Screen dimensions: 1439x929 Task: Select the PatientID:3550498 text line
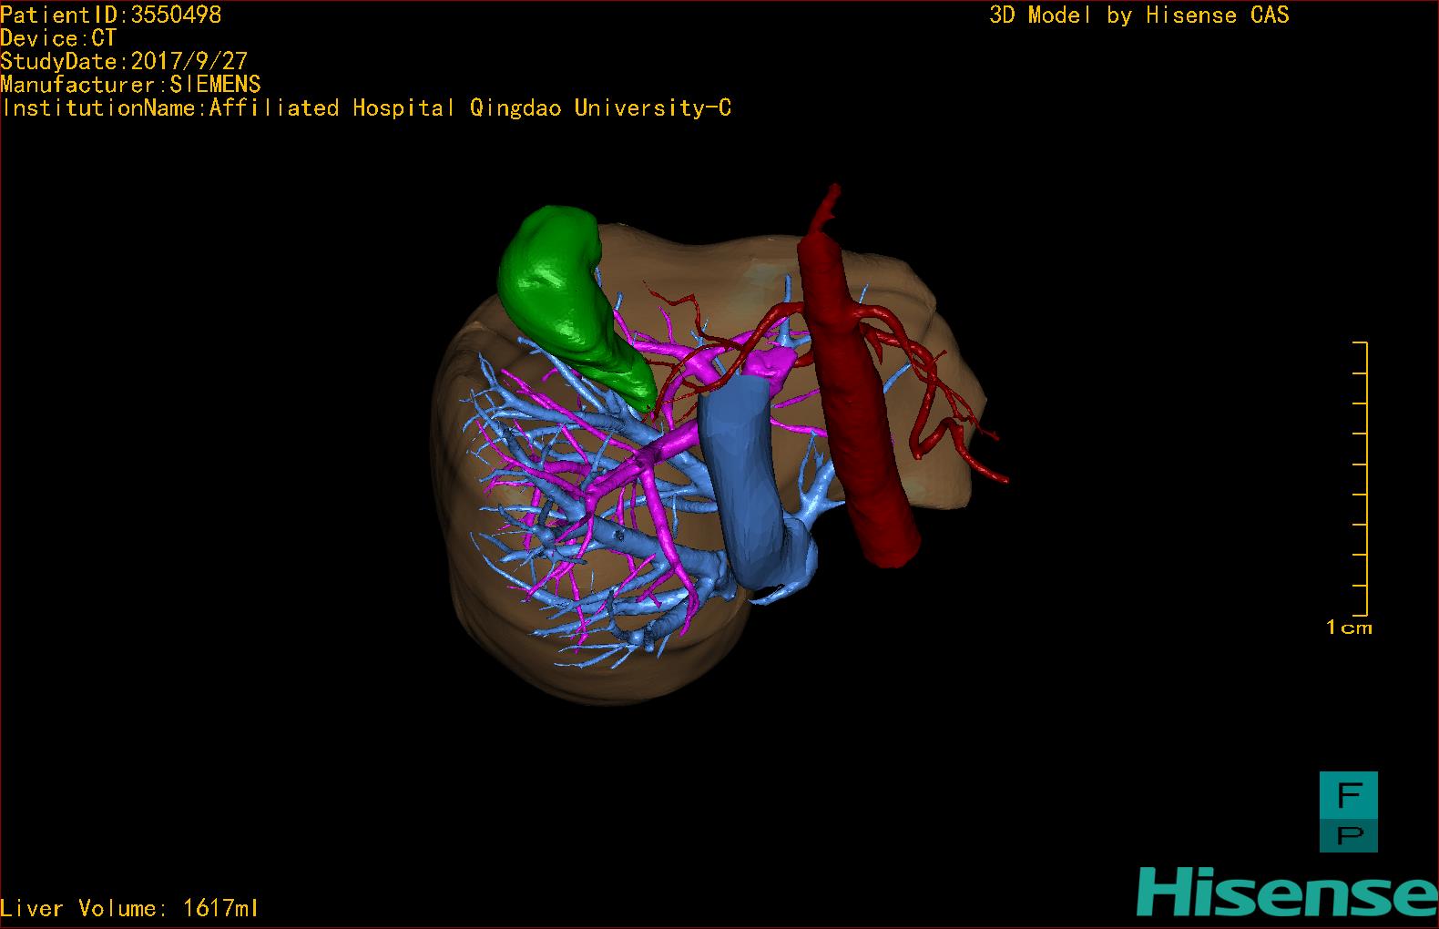111,15
